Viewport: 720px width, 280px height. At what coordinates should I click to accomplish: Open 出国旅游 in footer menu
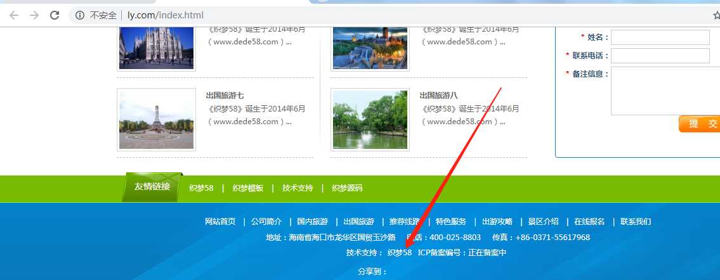(x=358, y=222)
